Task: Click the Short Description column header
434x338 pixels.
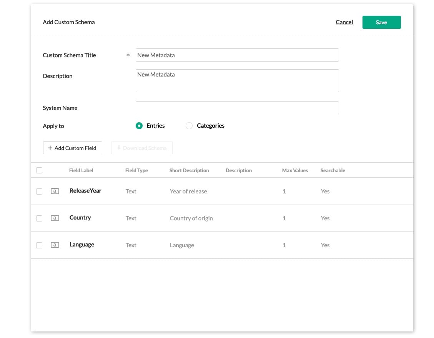Action: pyautogui.click(x=189, y=170)
